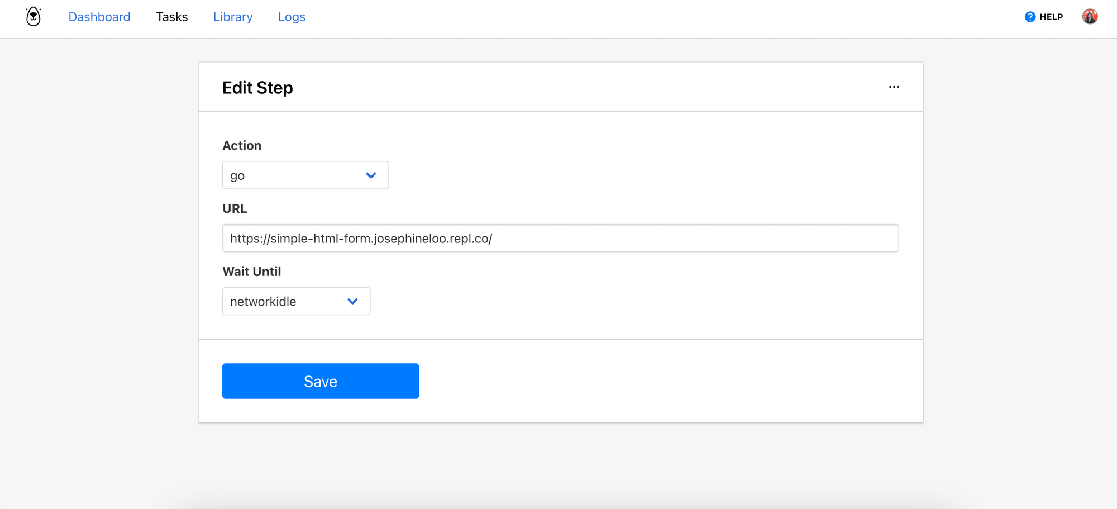
Task: Save the edited step
Action: pyautogui.click(x=320, y=380)
